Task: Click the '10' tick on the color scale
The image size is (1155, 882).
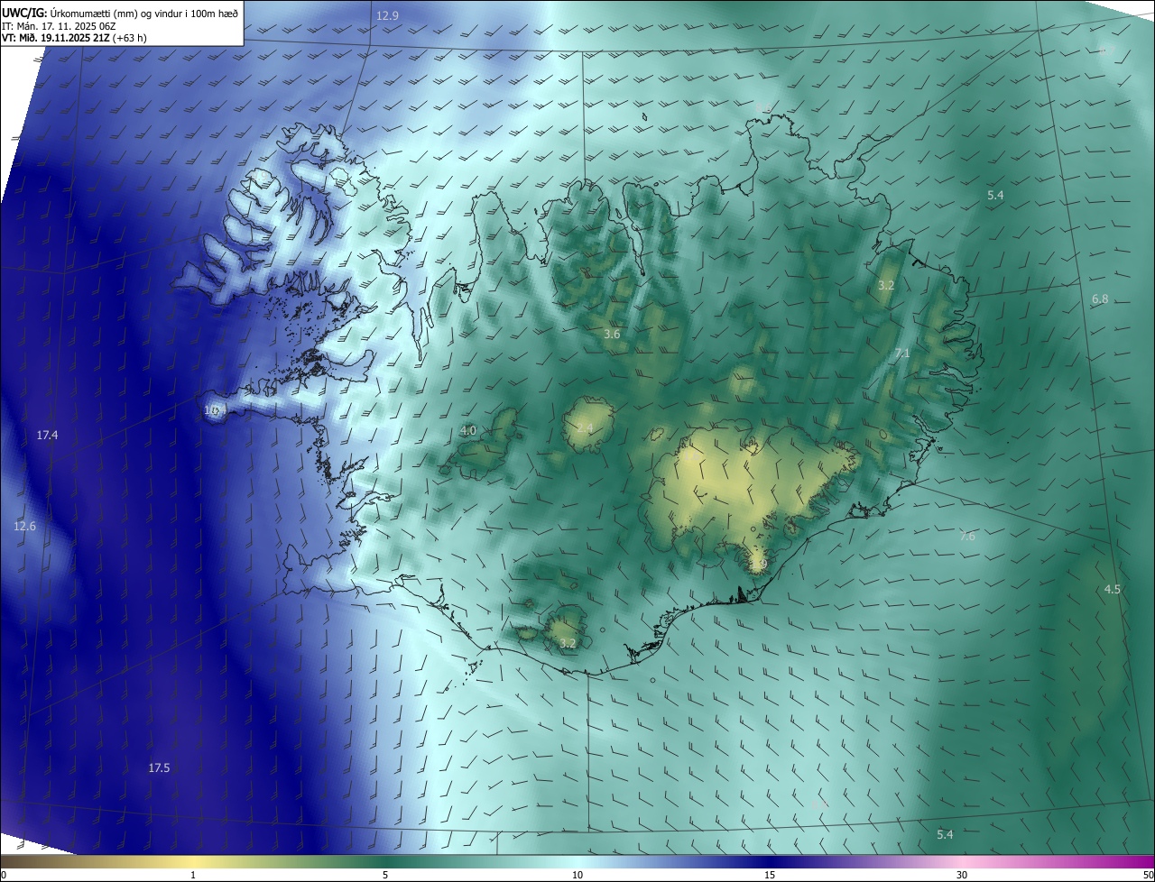Action: [577, 875]
